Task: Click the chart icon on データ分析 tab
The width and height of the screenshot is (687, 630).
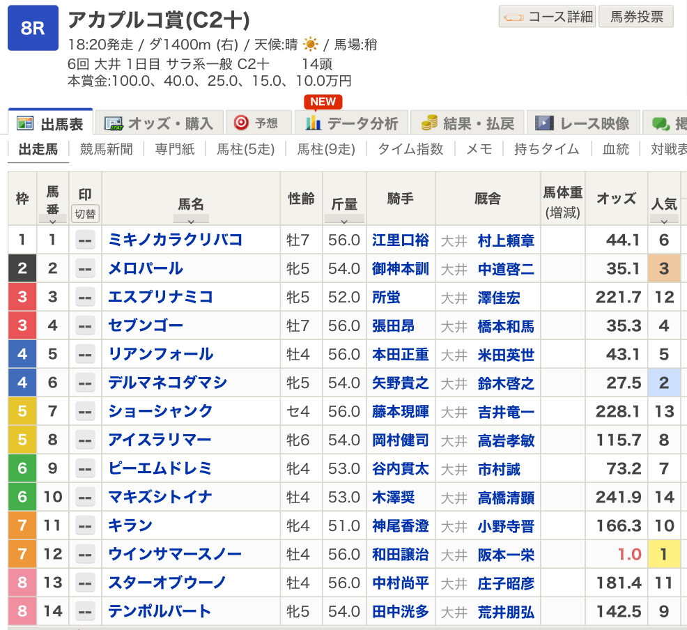Action: (313, 123)
